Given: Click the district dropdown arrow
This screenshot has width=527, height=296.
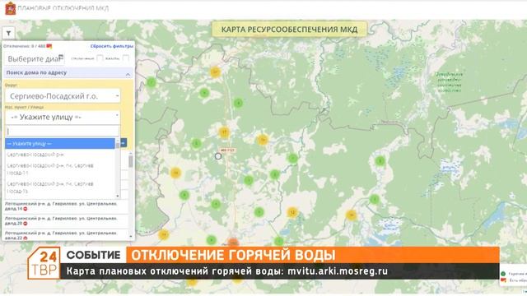Looking at the screenshot, I should click(117, 96).
